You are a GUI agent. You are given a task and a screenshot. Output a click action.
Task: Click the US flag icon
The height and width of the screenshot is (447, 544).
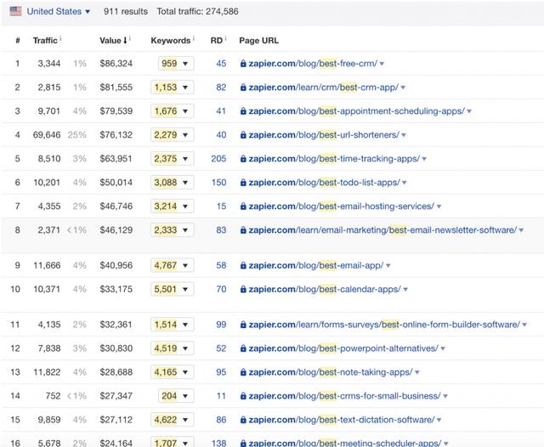15,11
